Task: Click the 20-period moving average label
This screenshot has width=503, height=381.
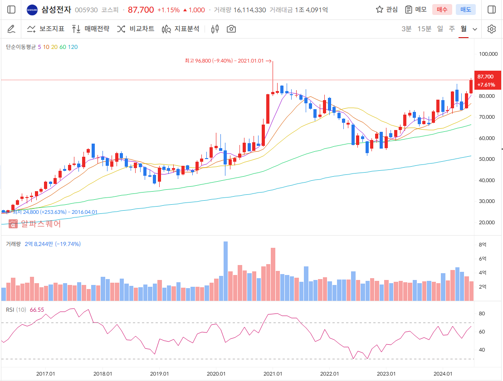Action: pos(54,47)
